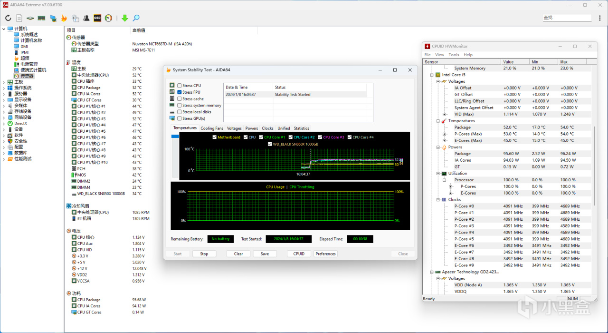Open the Tools menu in HWMonitor
The image size is (608, 333).
454,55
